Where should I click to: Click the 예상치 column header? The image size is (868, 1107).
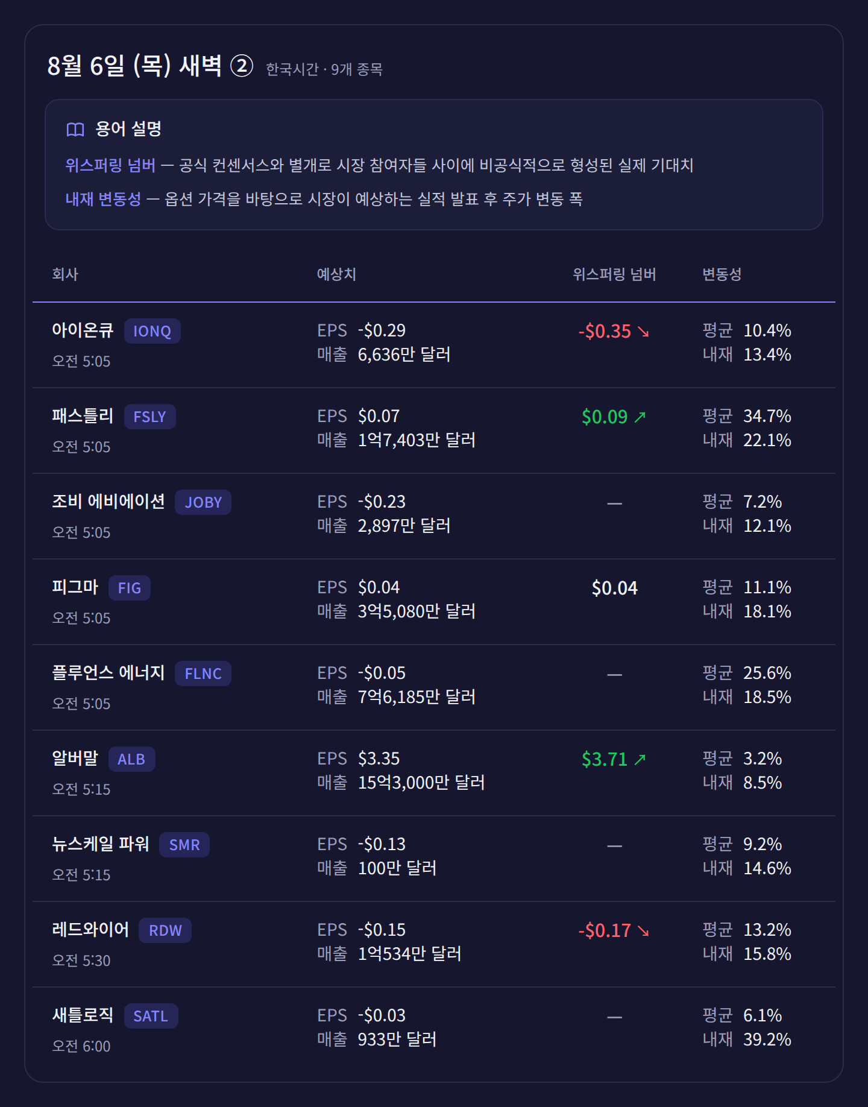point(336,274)
